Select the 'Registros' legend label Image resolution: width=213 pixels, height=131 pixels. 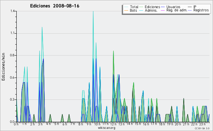[x=201, y=10]
